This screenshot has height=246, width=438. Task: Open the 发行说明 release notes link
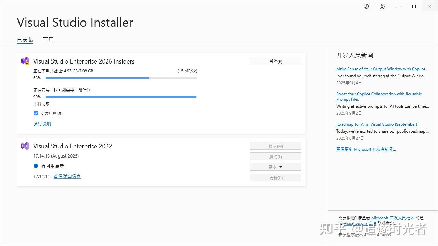point(42,123)
